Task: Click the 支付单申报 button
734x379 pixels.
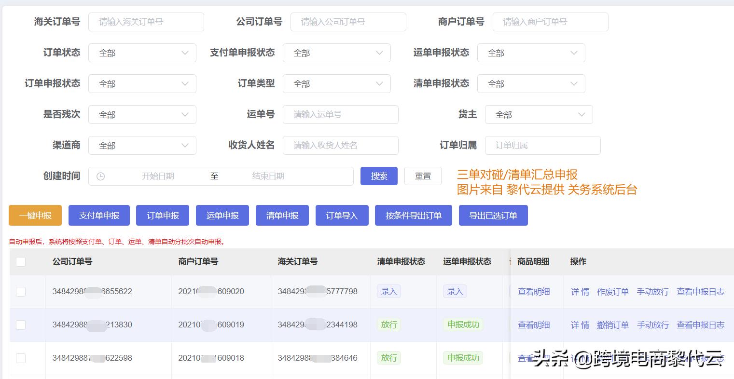Action: click(x=99, y=215)
